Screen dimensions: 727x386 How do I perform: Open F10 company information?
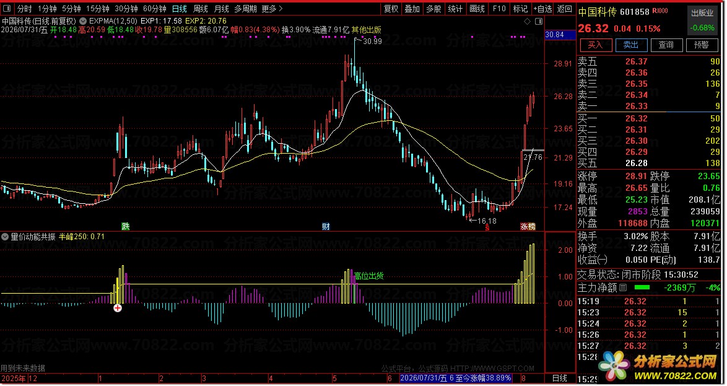499,8
